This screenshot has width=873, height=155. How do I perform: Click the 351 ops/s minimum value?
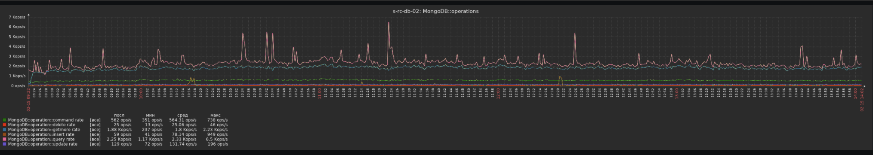152,120
